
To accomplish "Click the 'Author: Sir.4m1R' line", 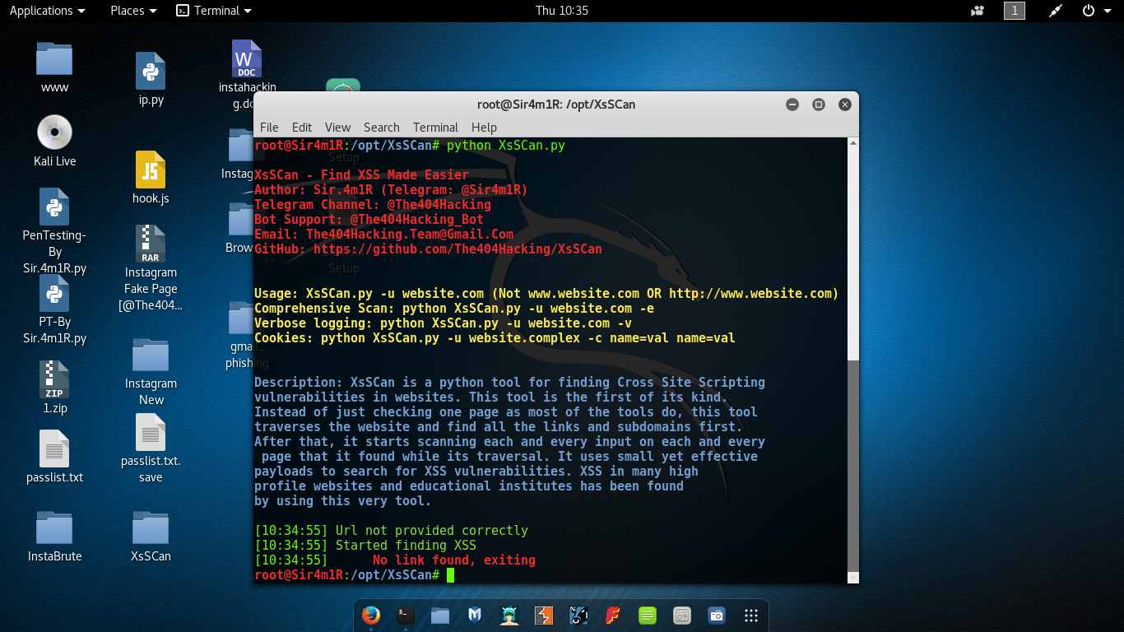I will pyautogui.click(x=391, y=189).
